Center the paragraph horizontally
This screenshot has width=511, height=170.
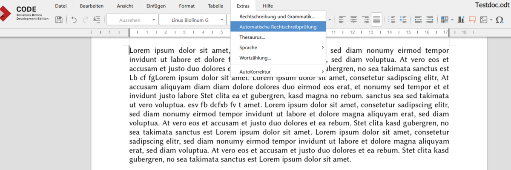pyautogui.click(x=353, y=20)
